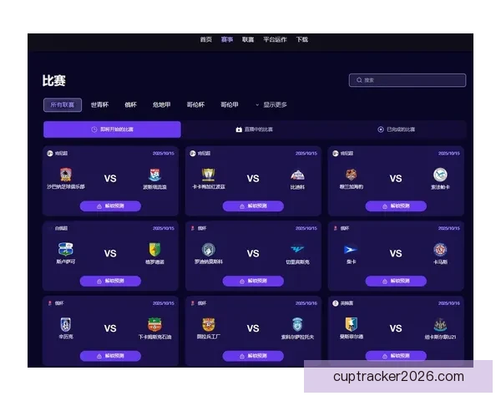This screenshot has width=501, height=401.
Task: Show 已完成的比赛 matches
Action: tap(396, 129)
